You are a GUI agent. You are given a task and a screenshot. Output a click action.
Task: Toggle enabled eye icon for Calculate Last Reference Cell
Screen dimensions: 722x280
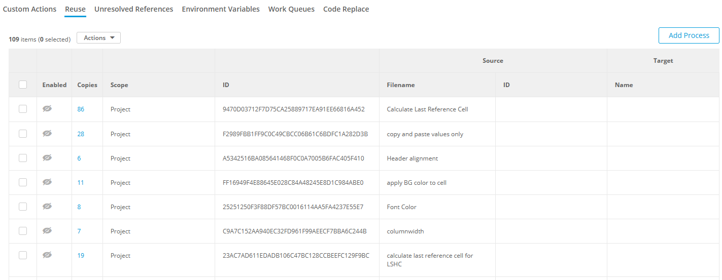(x=47, y=109)
